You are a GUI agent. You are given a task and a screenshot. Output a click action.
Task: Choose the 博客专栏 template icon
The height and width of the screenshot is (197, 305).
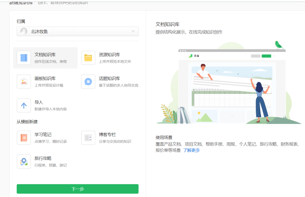pos(88,138)
